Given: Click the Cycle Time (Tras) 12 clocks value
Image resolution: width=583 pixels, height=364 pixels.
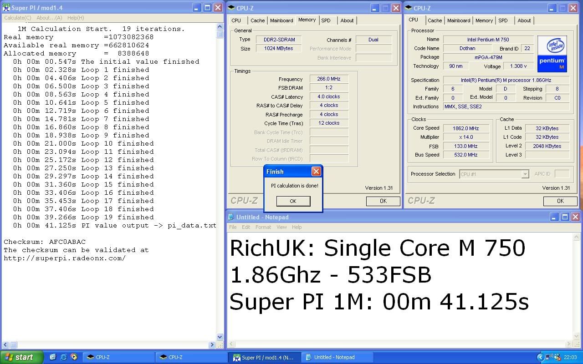Looking at the screenshot, I should coord(329,123).
